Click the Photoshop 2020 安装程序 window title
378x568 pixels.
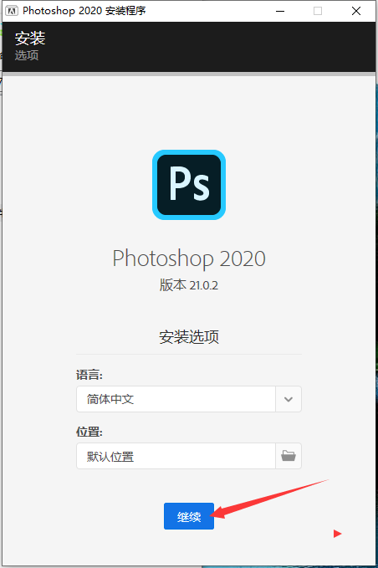[x=84, y=11]
